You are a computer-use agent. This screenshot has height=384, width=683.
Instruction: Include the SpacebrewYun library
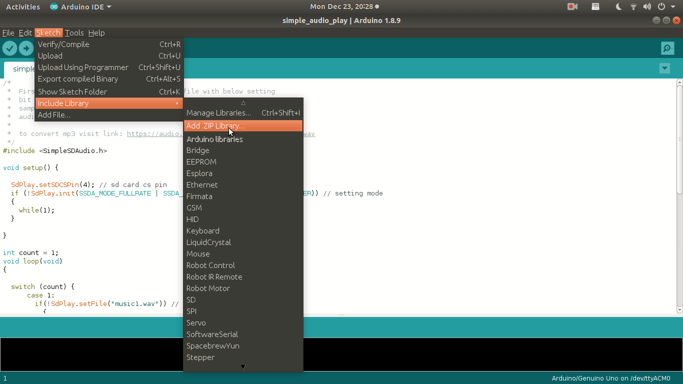(243, 346)
